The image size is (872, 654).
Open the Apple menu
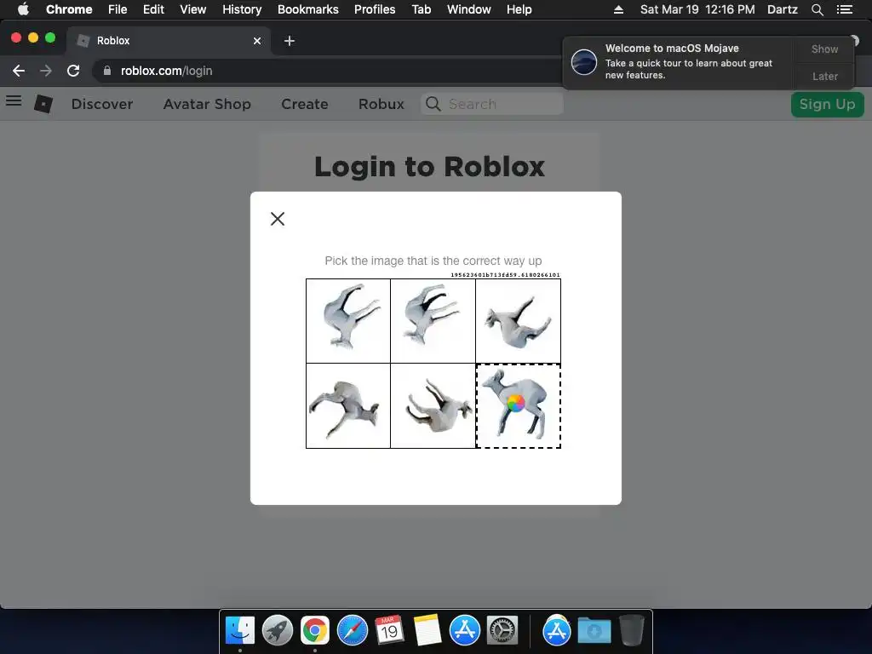pos(23,9)
